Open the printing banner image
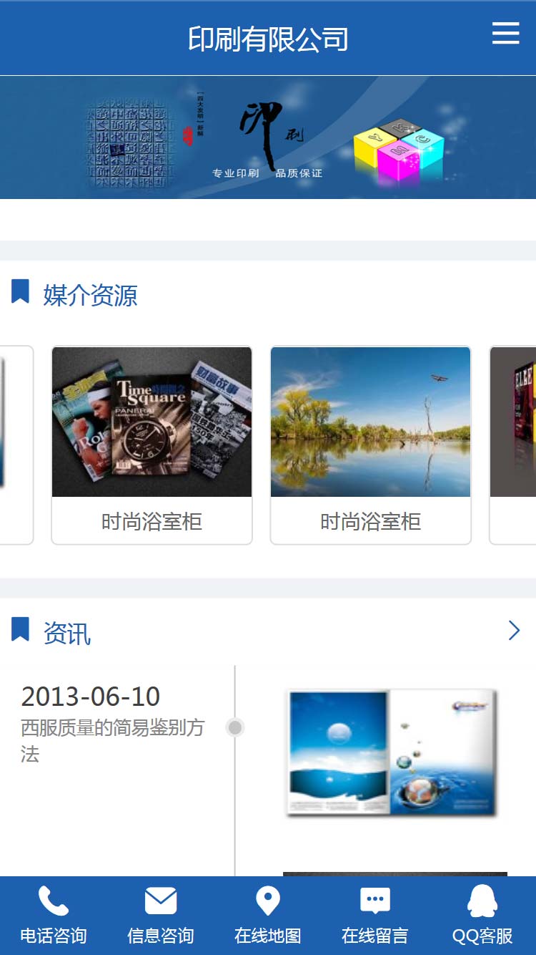536x955 pixels. pos(268,137)
